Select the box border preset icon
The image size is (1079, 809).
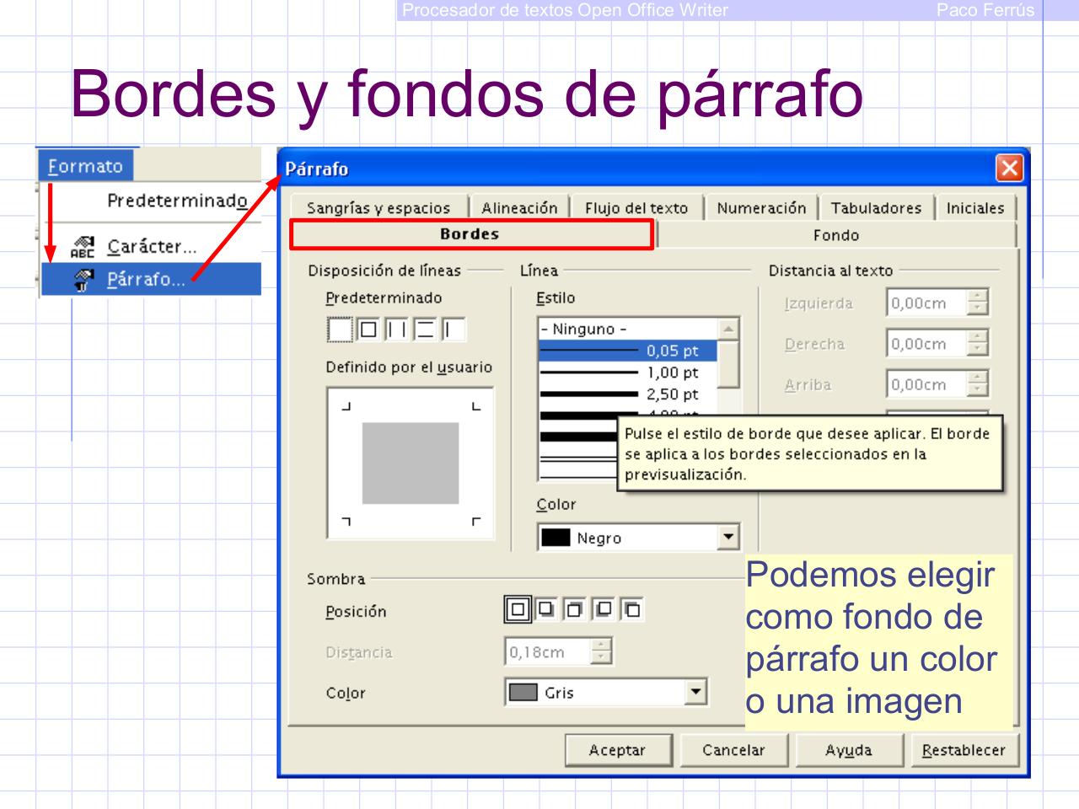pos(369,330)
